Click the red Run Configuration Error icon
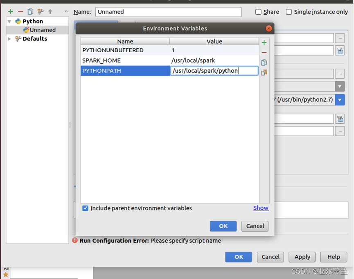354x279 pixels. [75, 241]
